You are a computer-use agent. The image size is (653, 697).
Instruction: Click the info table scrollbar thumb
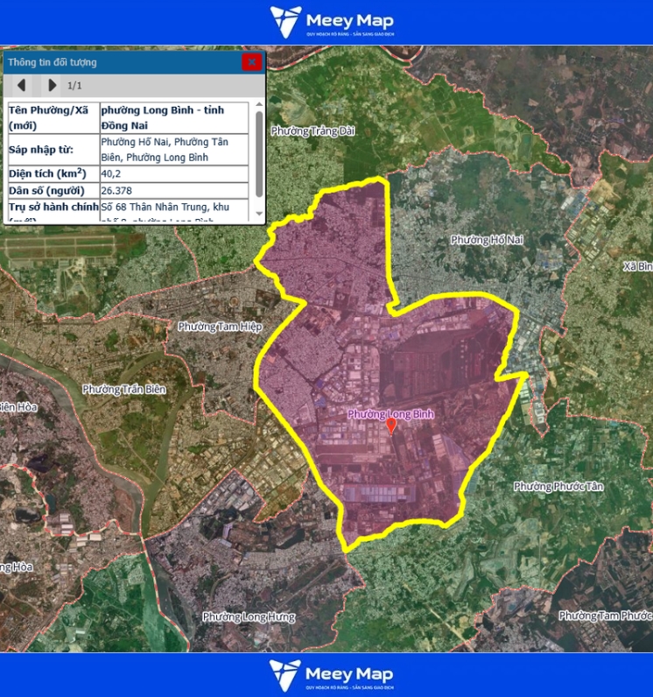tap(258, 154)
